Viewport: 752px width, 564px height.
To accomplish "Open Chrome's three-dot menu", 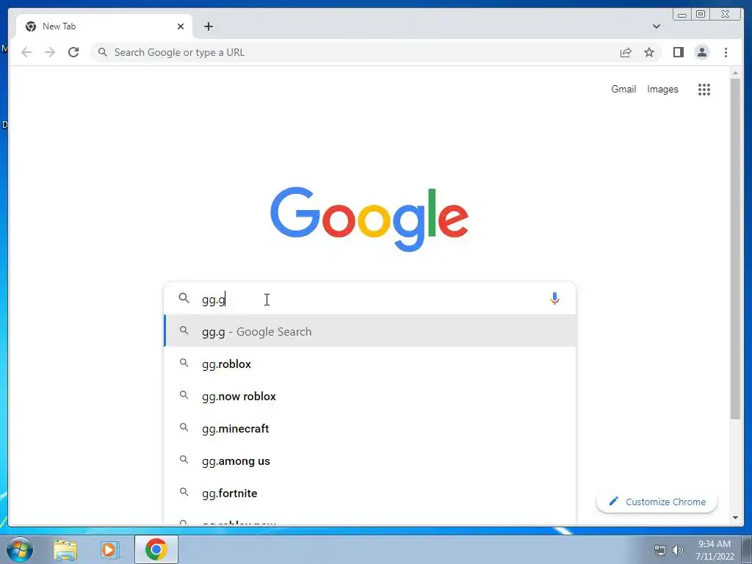I will click(x=726, y=52).
